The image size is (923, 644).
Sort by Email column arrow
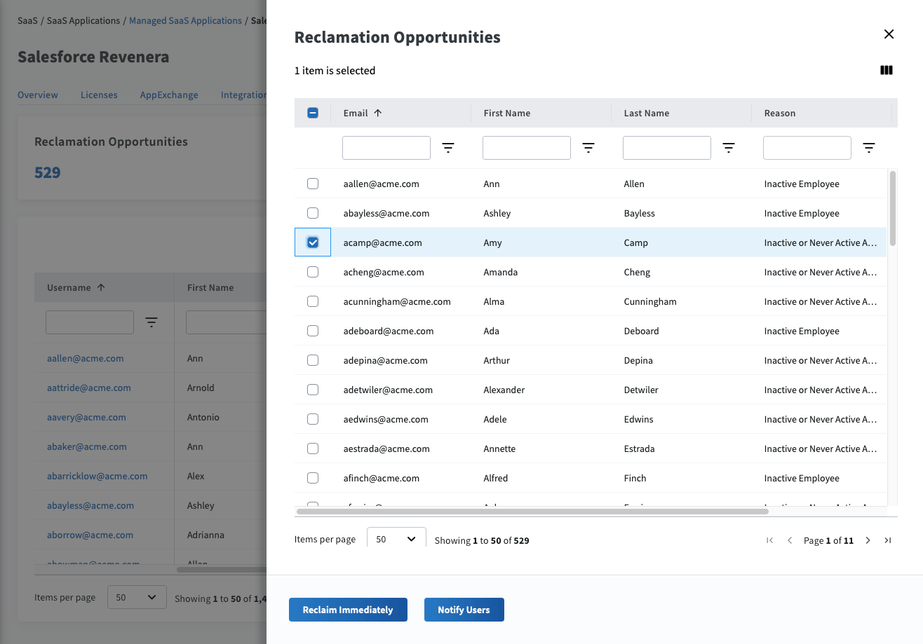point(377,113)
